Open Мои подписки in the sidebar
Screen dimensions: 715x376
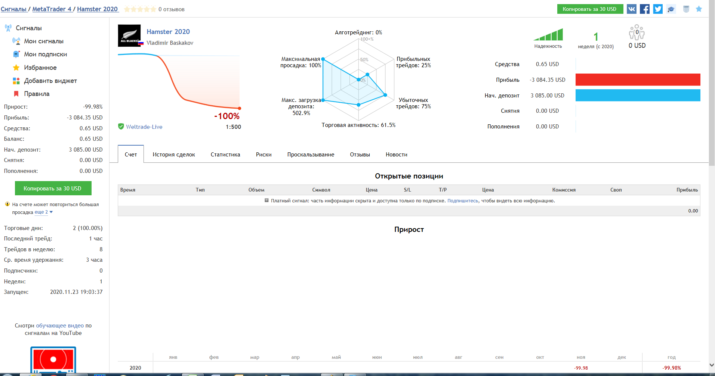tap(46, 54)
